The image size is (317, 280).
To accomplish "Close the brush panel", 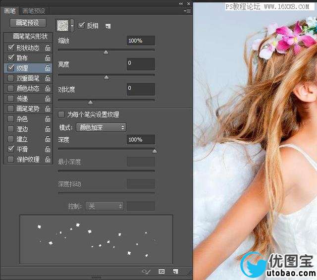I will (188, 3).
